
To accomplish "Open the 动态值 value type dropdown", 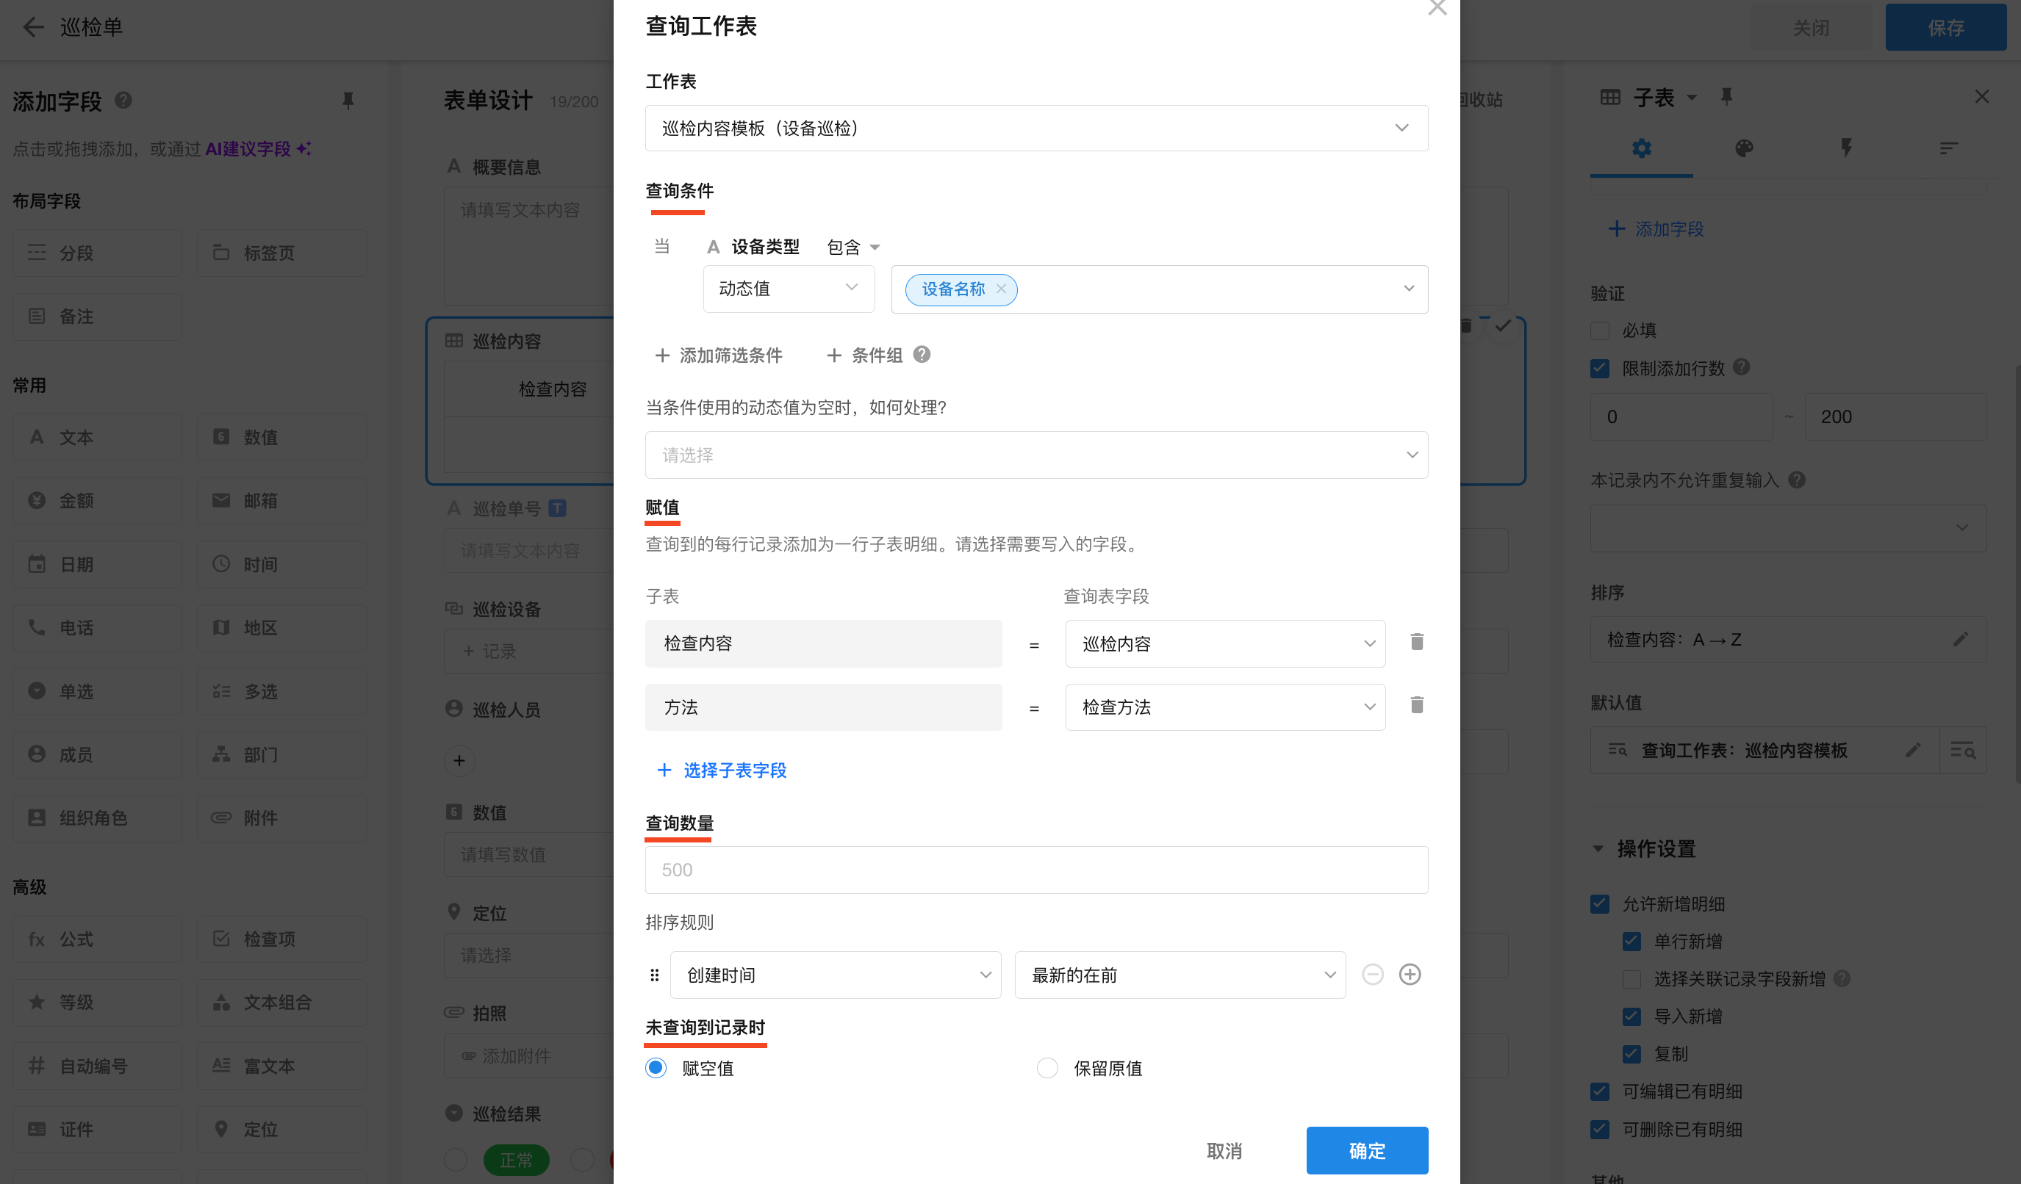I will coord(788,289).
